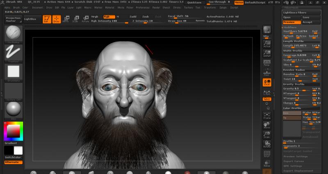Activate Edit mode button
Viewport: 328px width, 174px height.
pyautogui.click(x=47, y=19)
